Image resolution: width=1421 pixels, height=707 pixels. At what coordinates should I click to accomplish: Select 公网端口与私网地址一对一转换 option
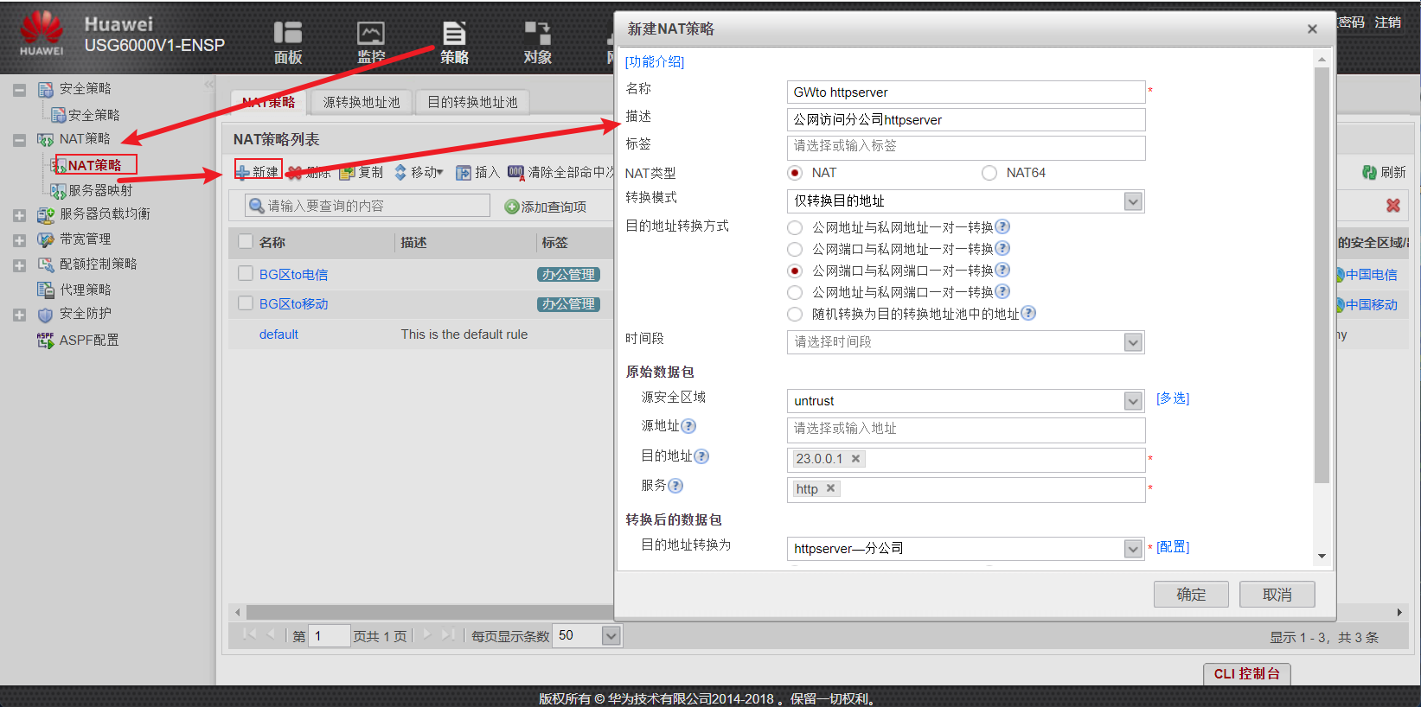pos(795,250)
